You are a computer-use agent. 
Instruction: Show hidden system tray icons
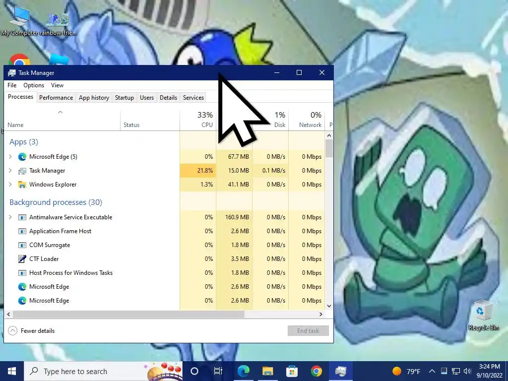coord(432,371)
